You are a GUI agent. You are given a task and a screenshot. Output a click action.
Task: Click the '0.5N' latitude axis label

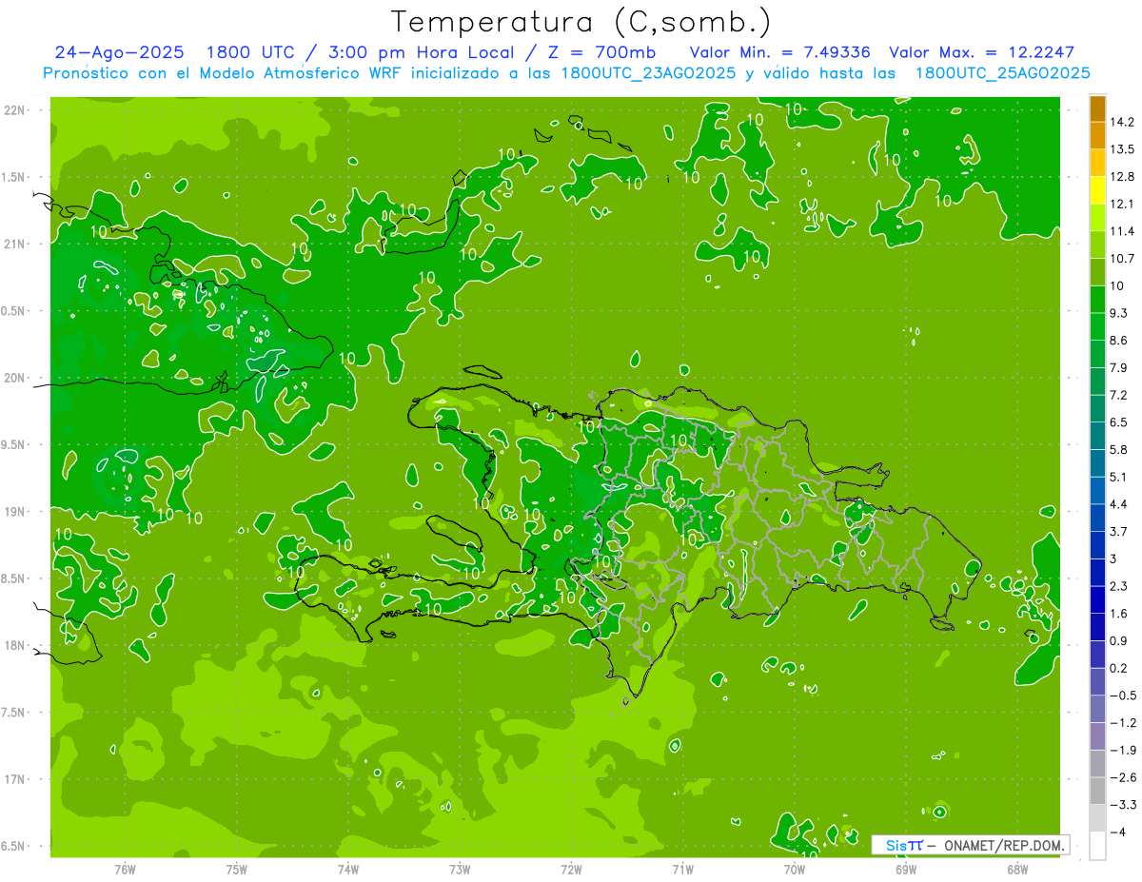click(13, 311)
